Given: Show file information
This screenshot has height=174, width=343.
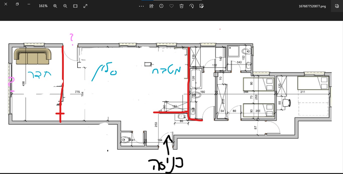Looking at the screenshot, I should point(161,6).
